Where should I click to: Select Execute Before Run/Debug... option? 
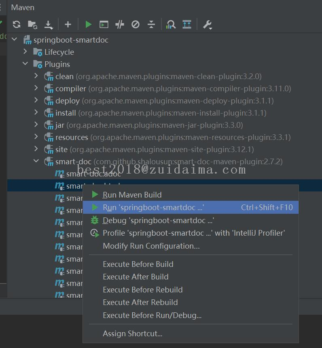[x=191, y=315]
